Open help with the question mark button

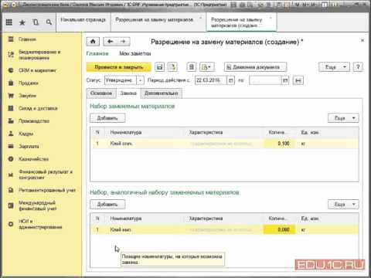[358, 67]
